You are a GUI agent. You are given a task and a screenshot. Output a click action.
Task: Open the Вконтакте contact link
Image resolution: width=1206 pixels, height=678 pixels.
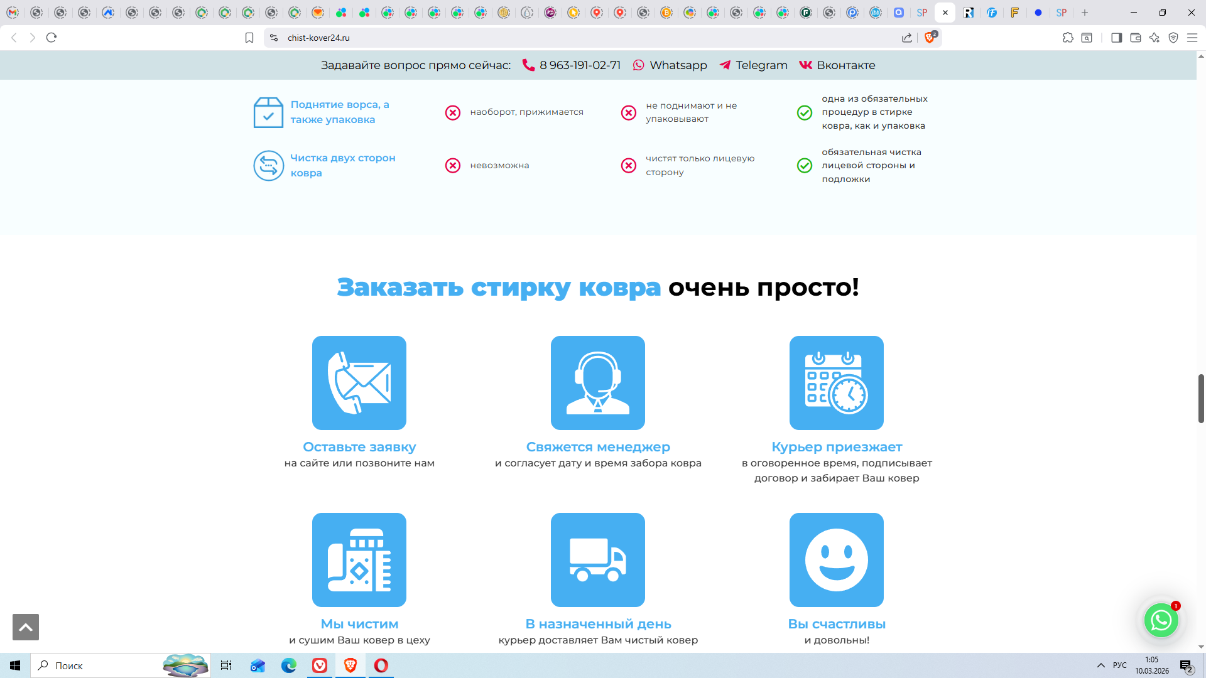coord(845,65)
